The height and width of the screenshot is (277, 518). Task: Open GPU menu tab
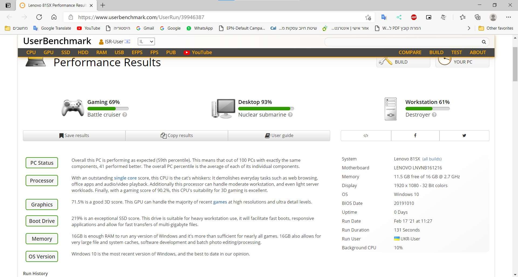pos(49,52)
